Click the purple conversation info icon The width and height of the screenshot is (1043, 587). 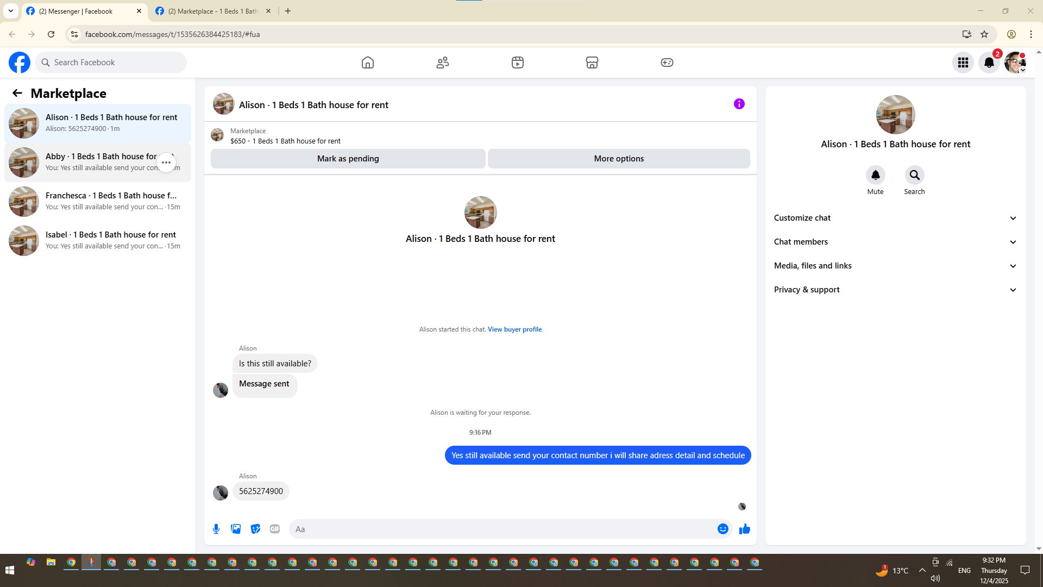tap(739, 104)
